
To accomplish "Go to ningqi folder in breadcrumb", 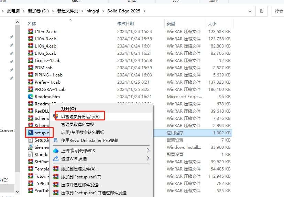I will click(93, 11).
